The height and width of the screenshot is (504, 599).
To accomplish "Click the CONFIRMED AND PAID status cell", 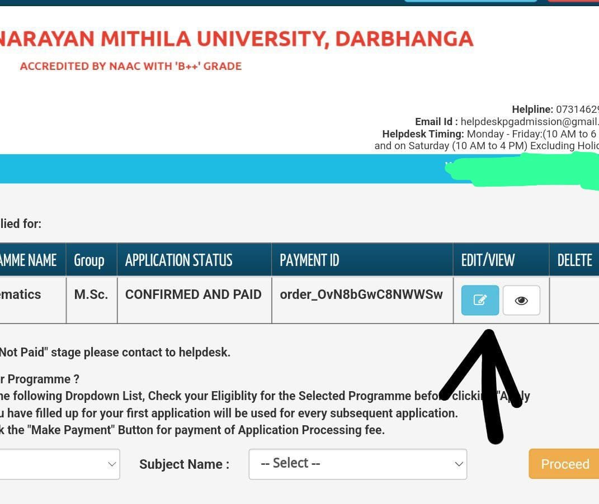I will (x=193, y=294).
